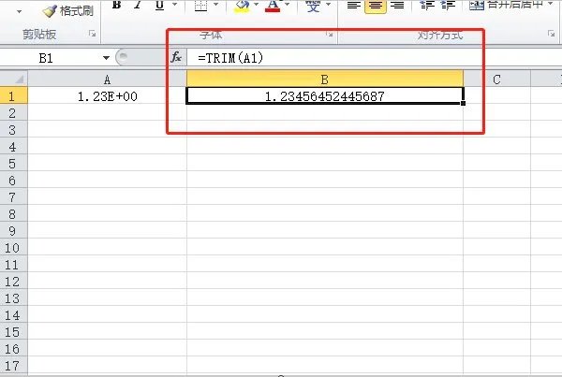Toggle bold formatting

tap(117, 6)
